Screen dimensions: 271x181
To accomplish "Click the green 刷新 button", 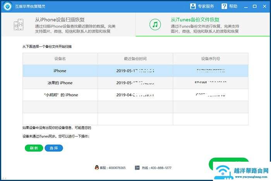I will point(34,148).
